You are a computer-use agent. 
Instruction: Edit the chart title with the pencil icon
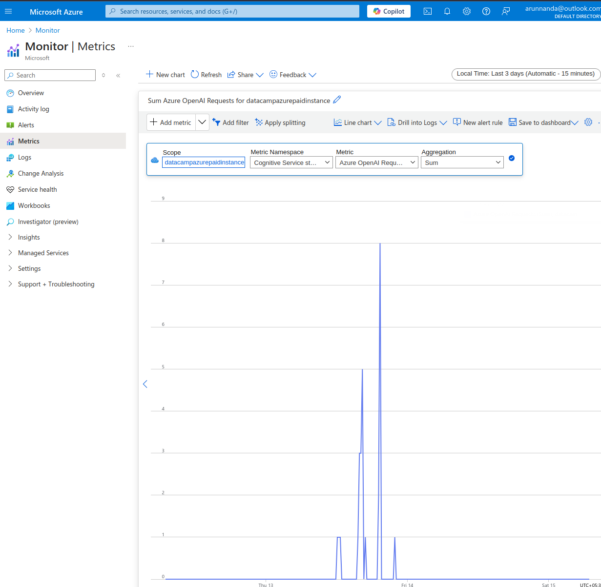point(337,100)
